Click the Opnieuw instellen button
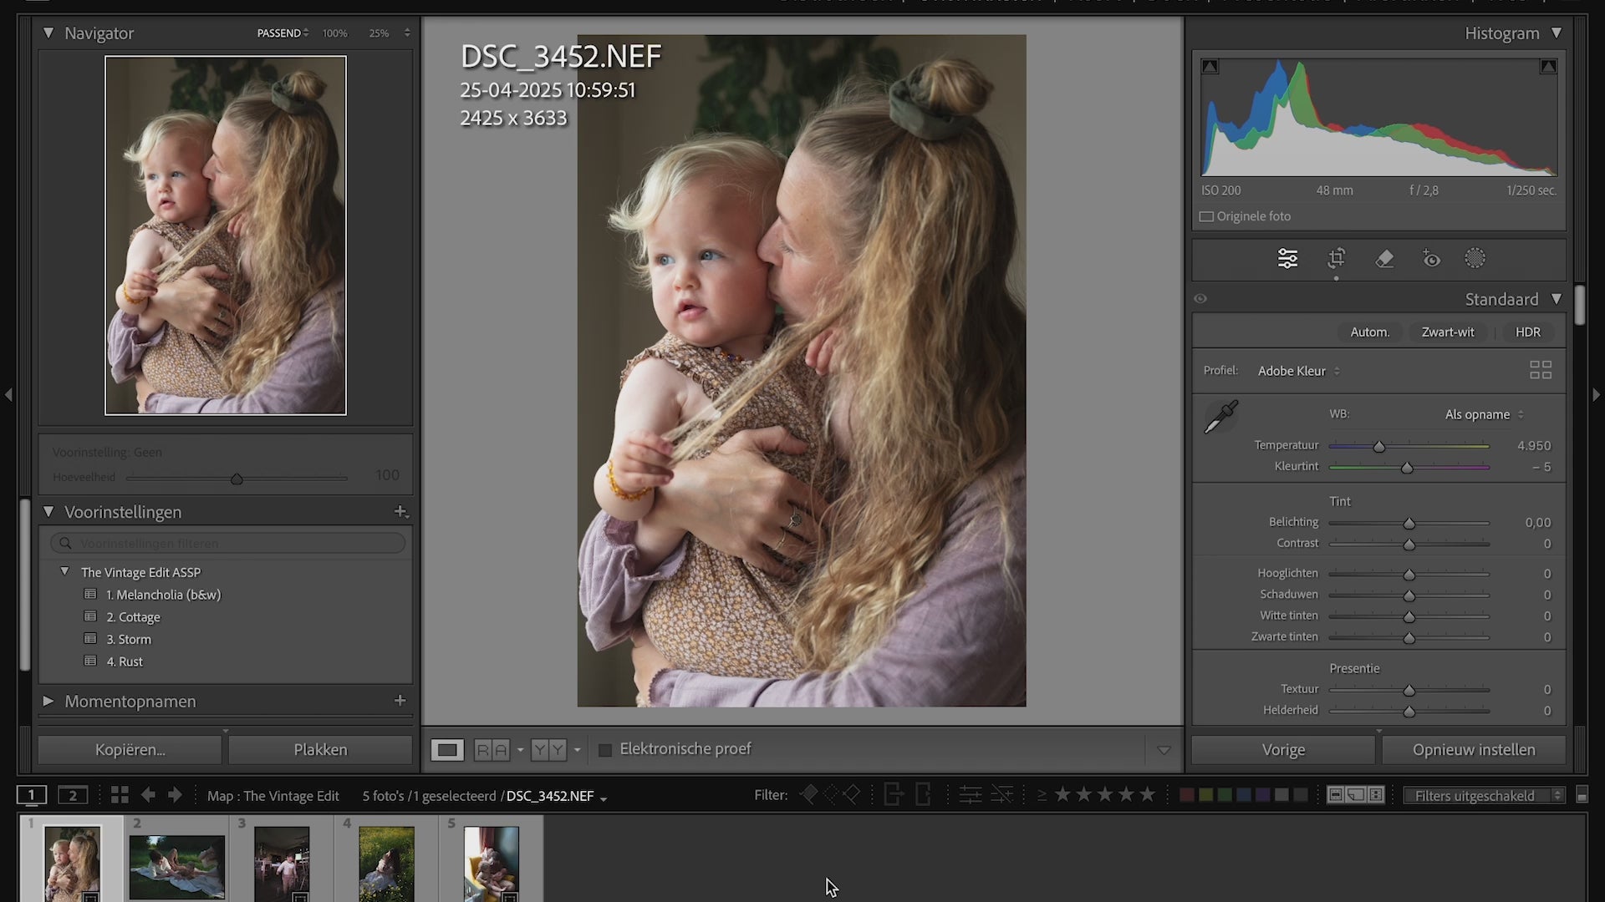The height and width of the screenshot is (902, 1605). click(x=1473, y=750)
